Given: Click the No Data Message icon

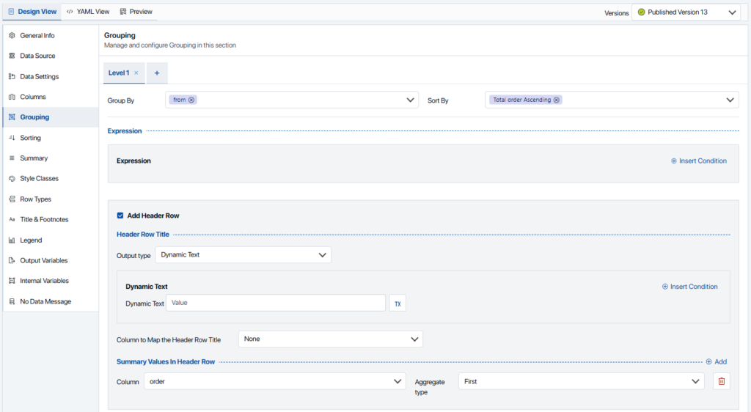Looking at the screenshot, I should 12,301.
